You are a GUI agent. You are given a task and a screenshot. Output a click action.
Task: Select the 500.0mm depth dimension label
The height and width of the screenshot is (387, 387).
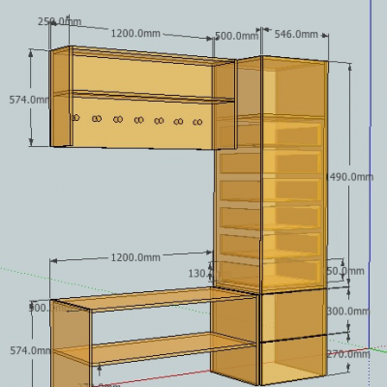[236, 36]
